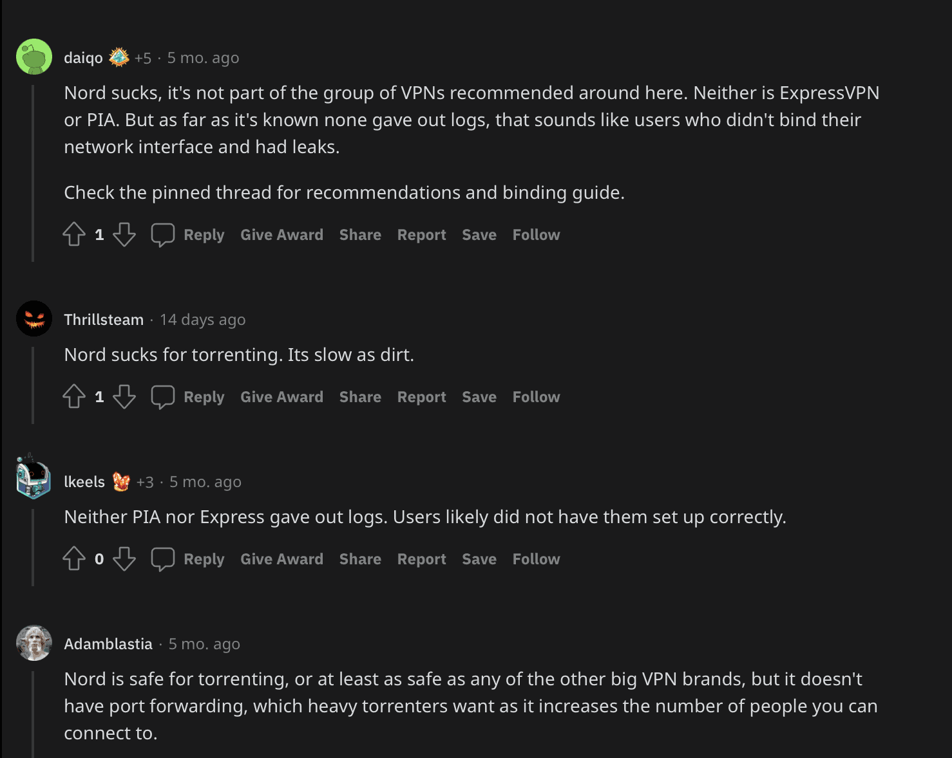Screen dimensions: 952x758
Task: Save Thrillsteam's comment
Action: (479, 397)
